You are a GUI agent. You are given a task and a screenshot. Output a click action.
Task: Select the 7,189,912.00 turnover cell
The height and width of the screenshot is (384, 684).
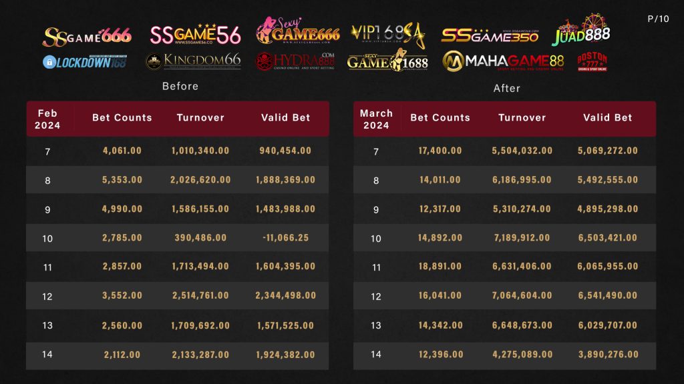[522, 238]
